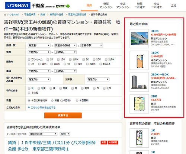
Task: Open the 1K 7.3万円 listing thumbnail
Action: click(x=139, y=138)
